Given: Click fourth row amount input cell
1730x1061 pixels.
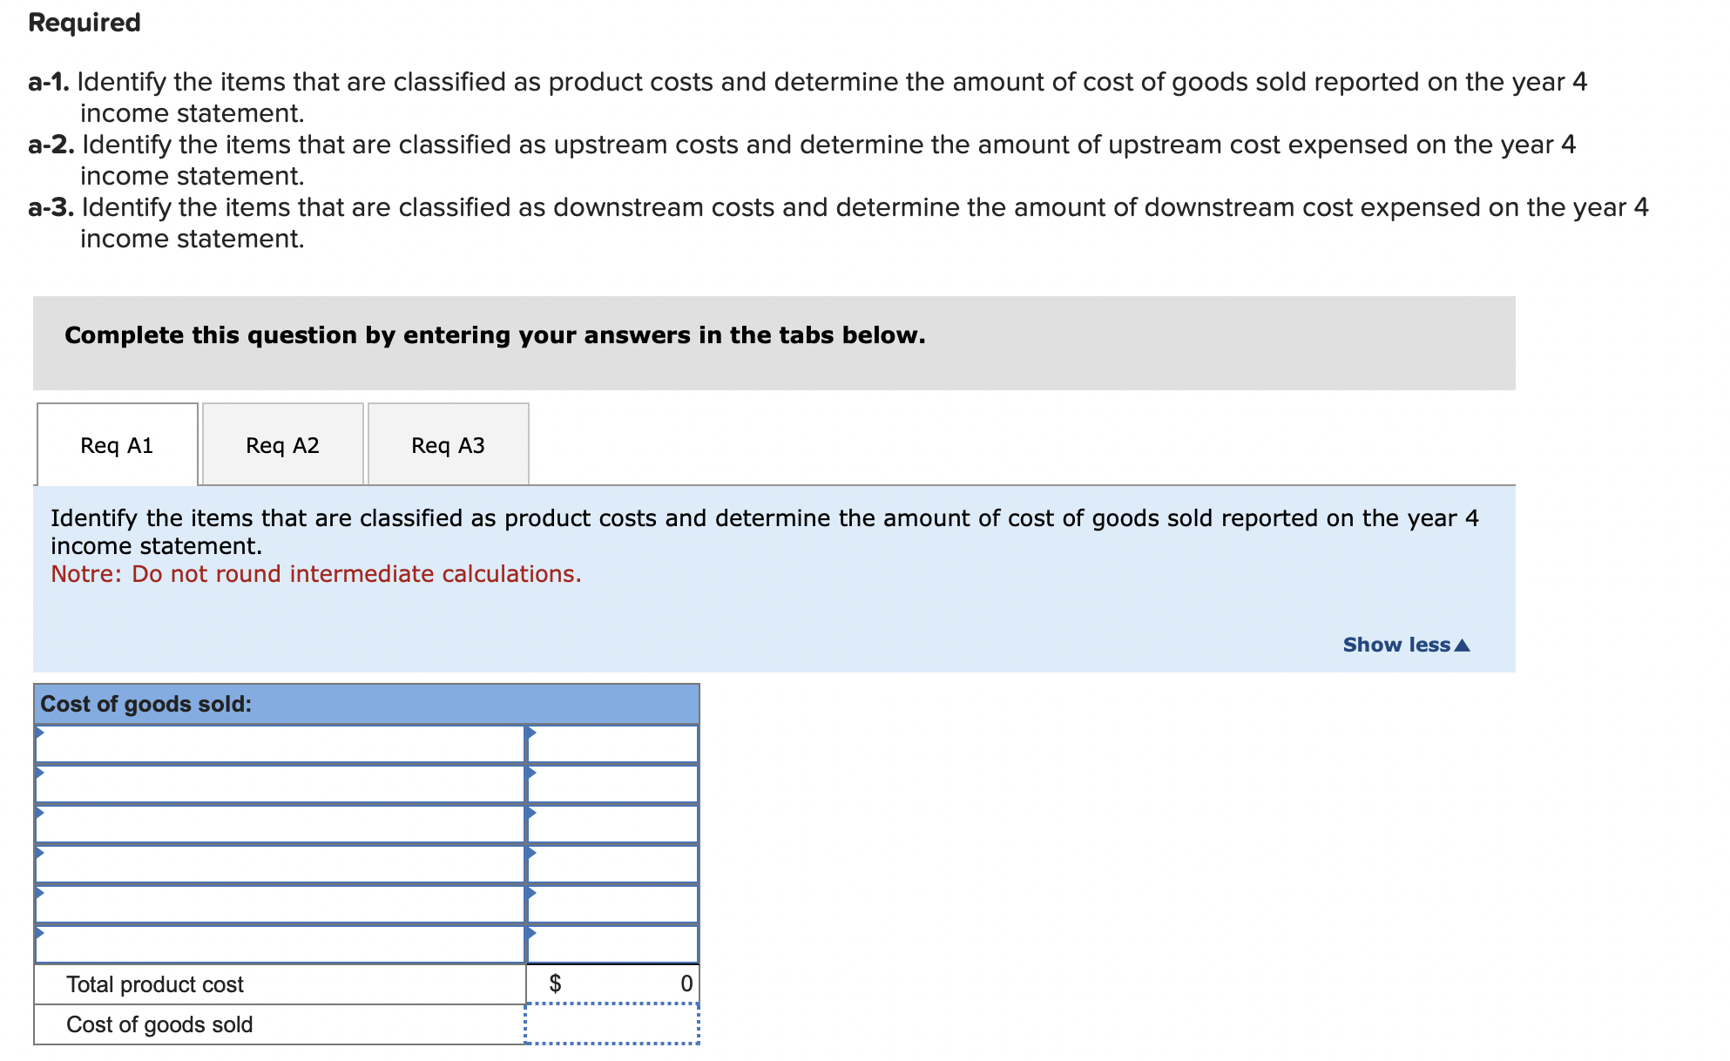Looking at the screenshot, I should [x=612, y=864].
